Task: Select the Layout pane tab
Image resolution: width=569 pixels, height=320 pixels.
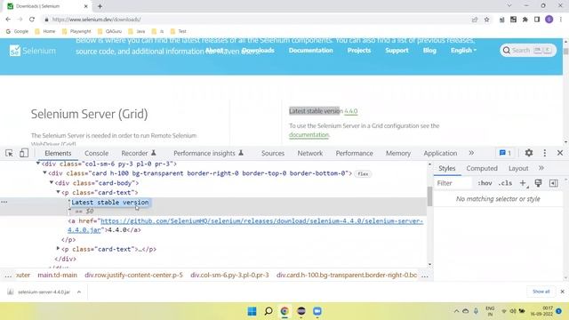Action: (518, 168)
